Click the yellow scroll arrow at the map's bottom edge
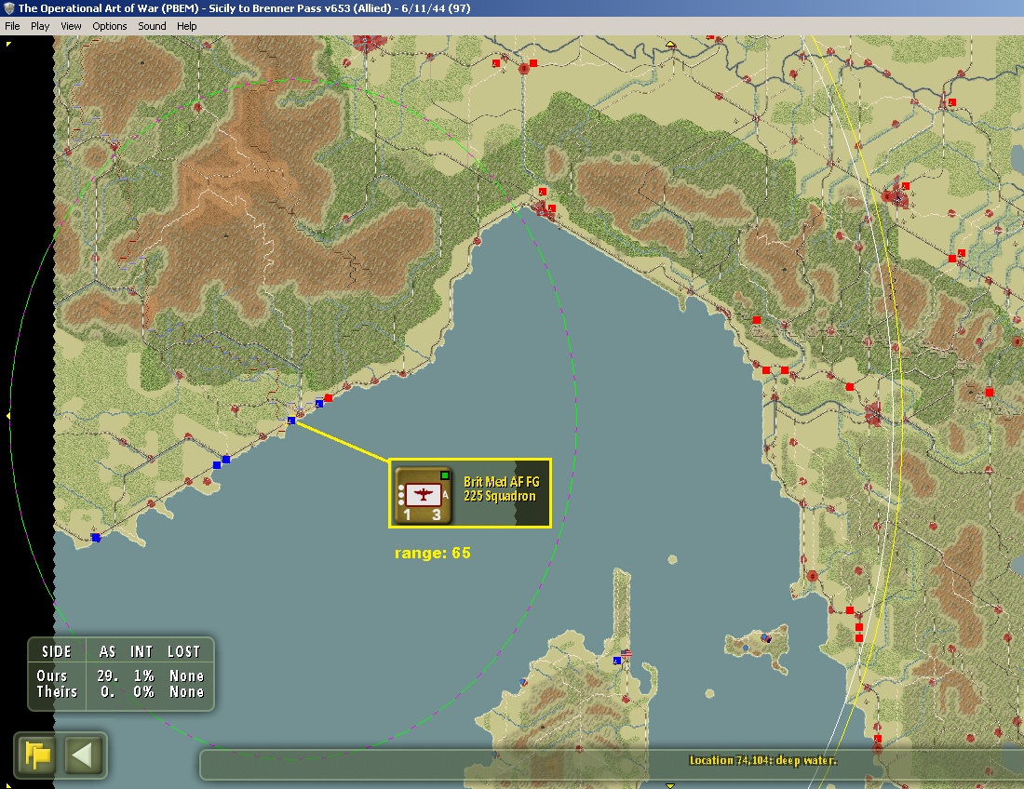1024x789 pixels. coord(670,785)
